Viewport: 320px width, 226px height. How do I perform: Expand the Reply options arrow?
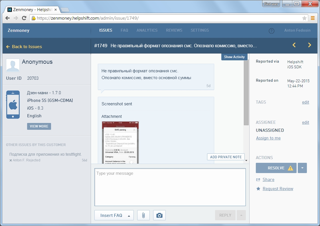coord(241,215)
